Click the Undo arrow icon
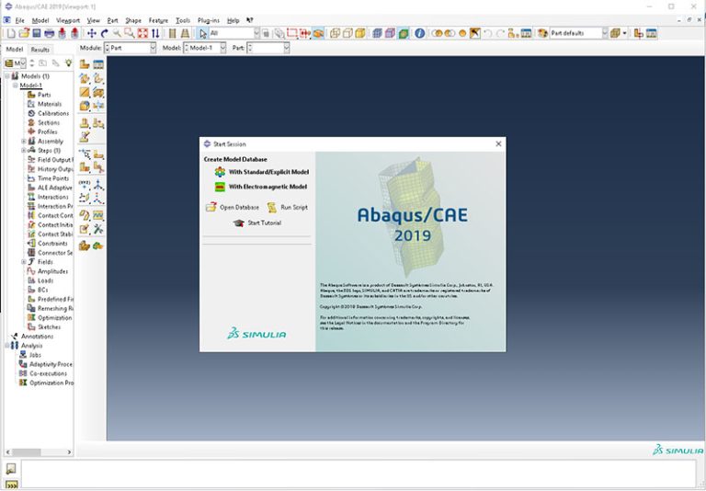The height and width of the screenshot is (491, 706). coord(487,33)
